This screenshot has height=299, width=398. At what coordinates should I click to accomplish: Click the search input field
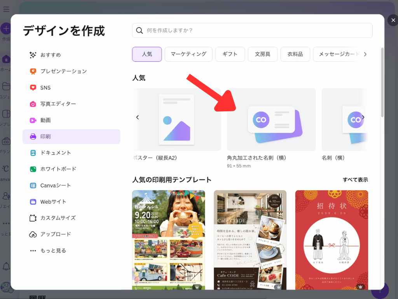pyautogui.click(x=252, y=30)
